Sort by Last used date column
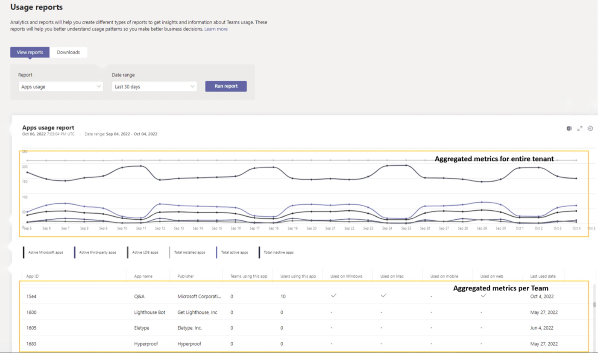Screen dimensions: 598x353 click(543, 277)
